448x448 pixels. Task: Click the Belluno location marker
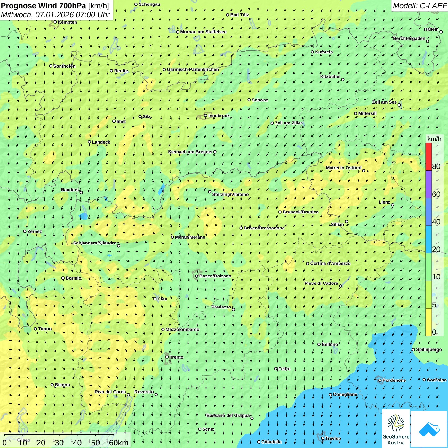coord(319,344)
